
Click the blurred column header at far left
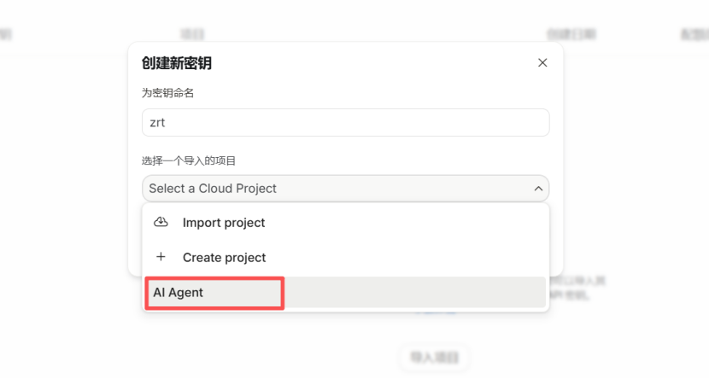5,35
